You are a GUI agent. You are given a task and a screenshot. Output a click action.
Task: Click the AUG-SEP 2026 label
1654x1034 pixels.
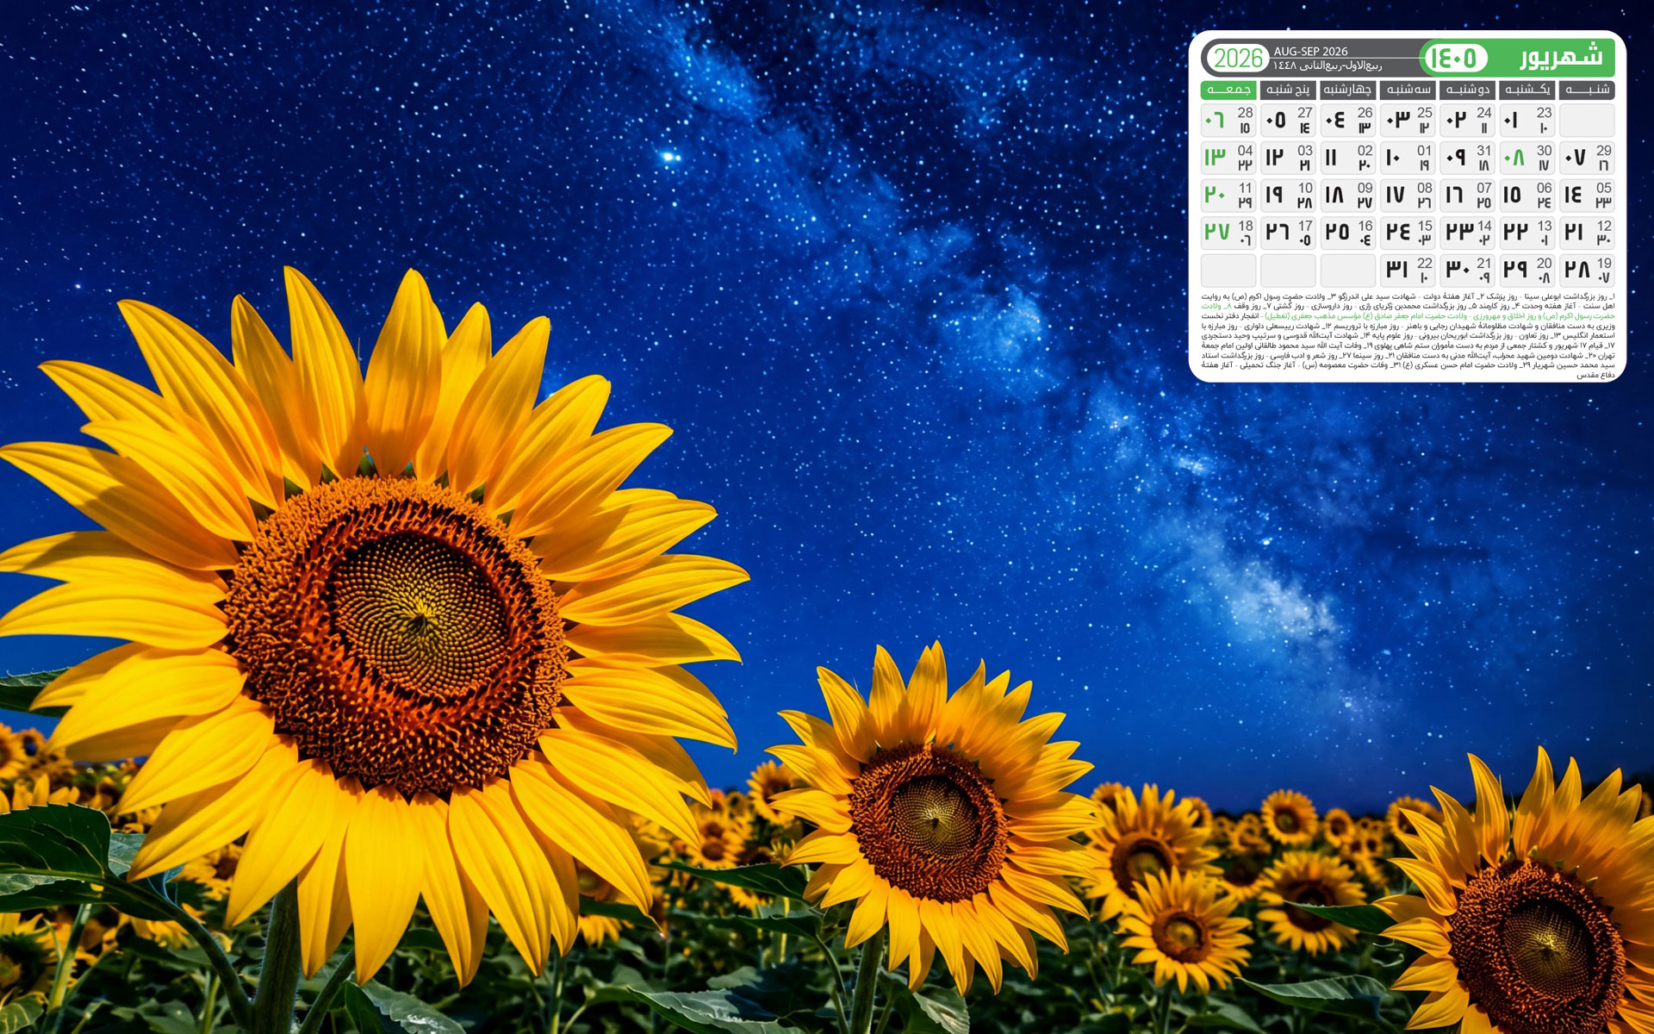point(1310,52)
